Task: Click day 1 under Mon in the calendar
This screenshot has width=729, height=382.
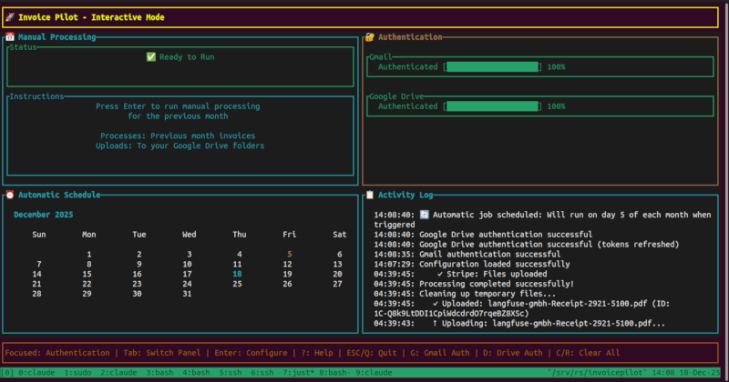Action: 88,255
